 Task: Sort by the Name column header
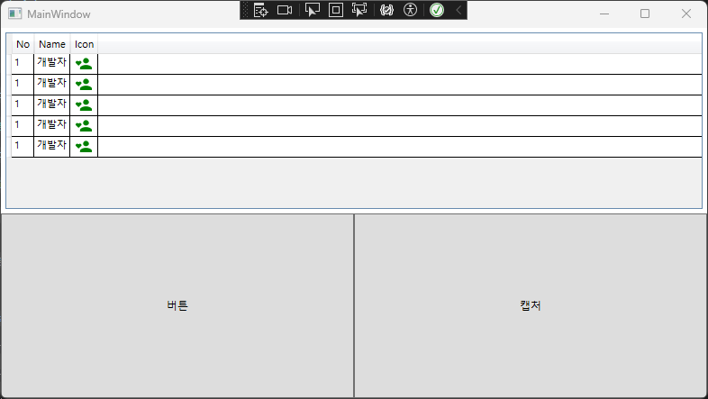click(52, 44)
